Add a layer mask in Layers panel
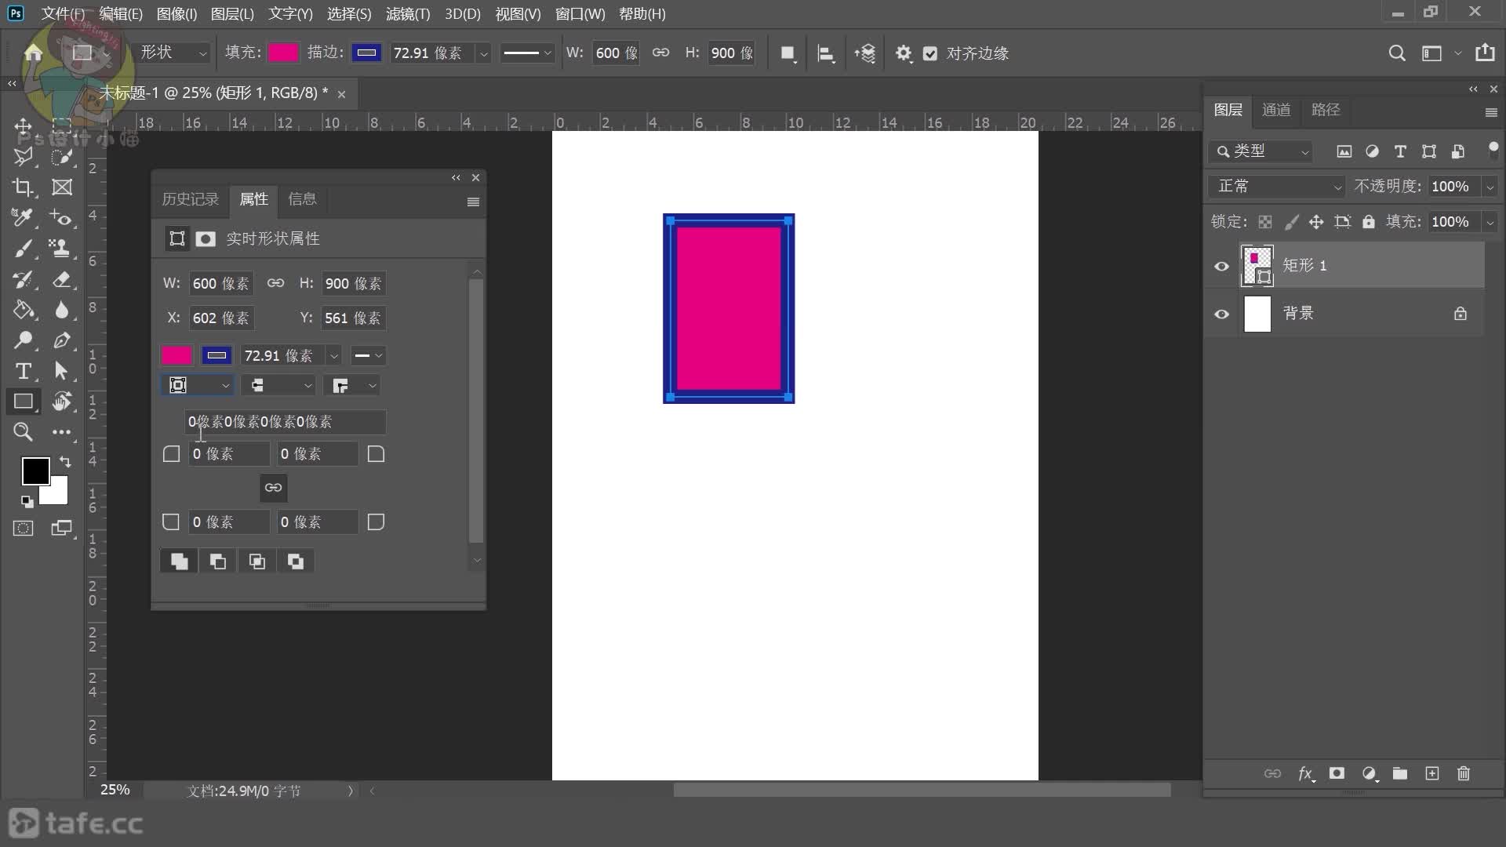This screenshot has height=847, width=1506. pos(1337,774)
